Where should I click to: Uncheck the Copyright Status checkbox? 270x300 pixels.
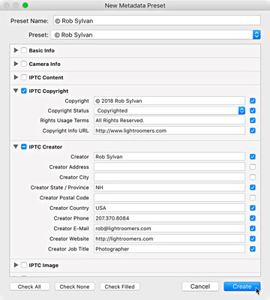[253, 110]
